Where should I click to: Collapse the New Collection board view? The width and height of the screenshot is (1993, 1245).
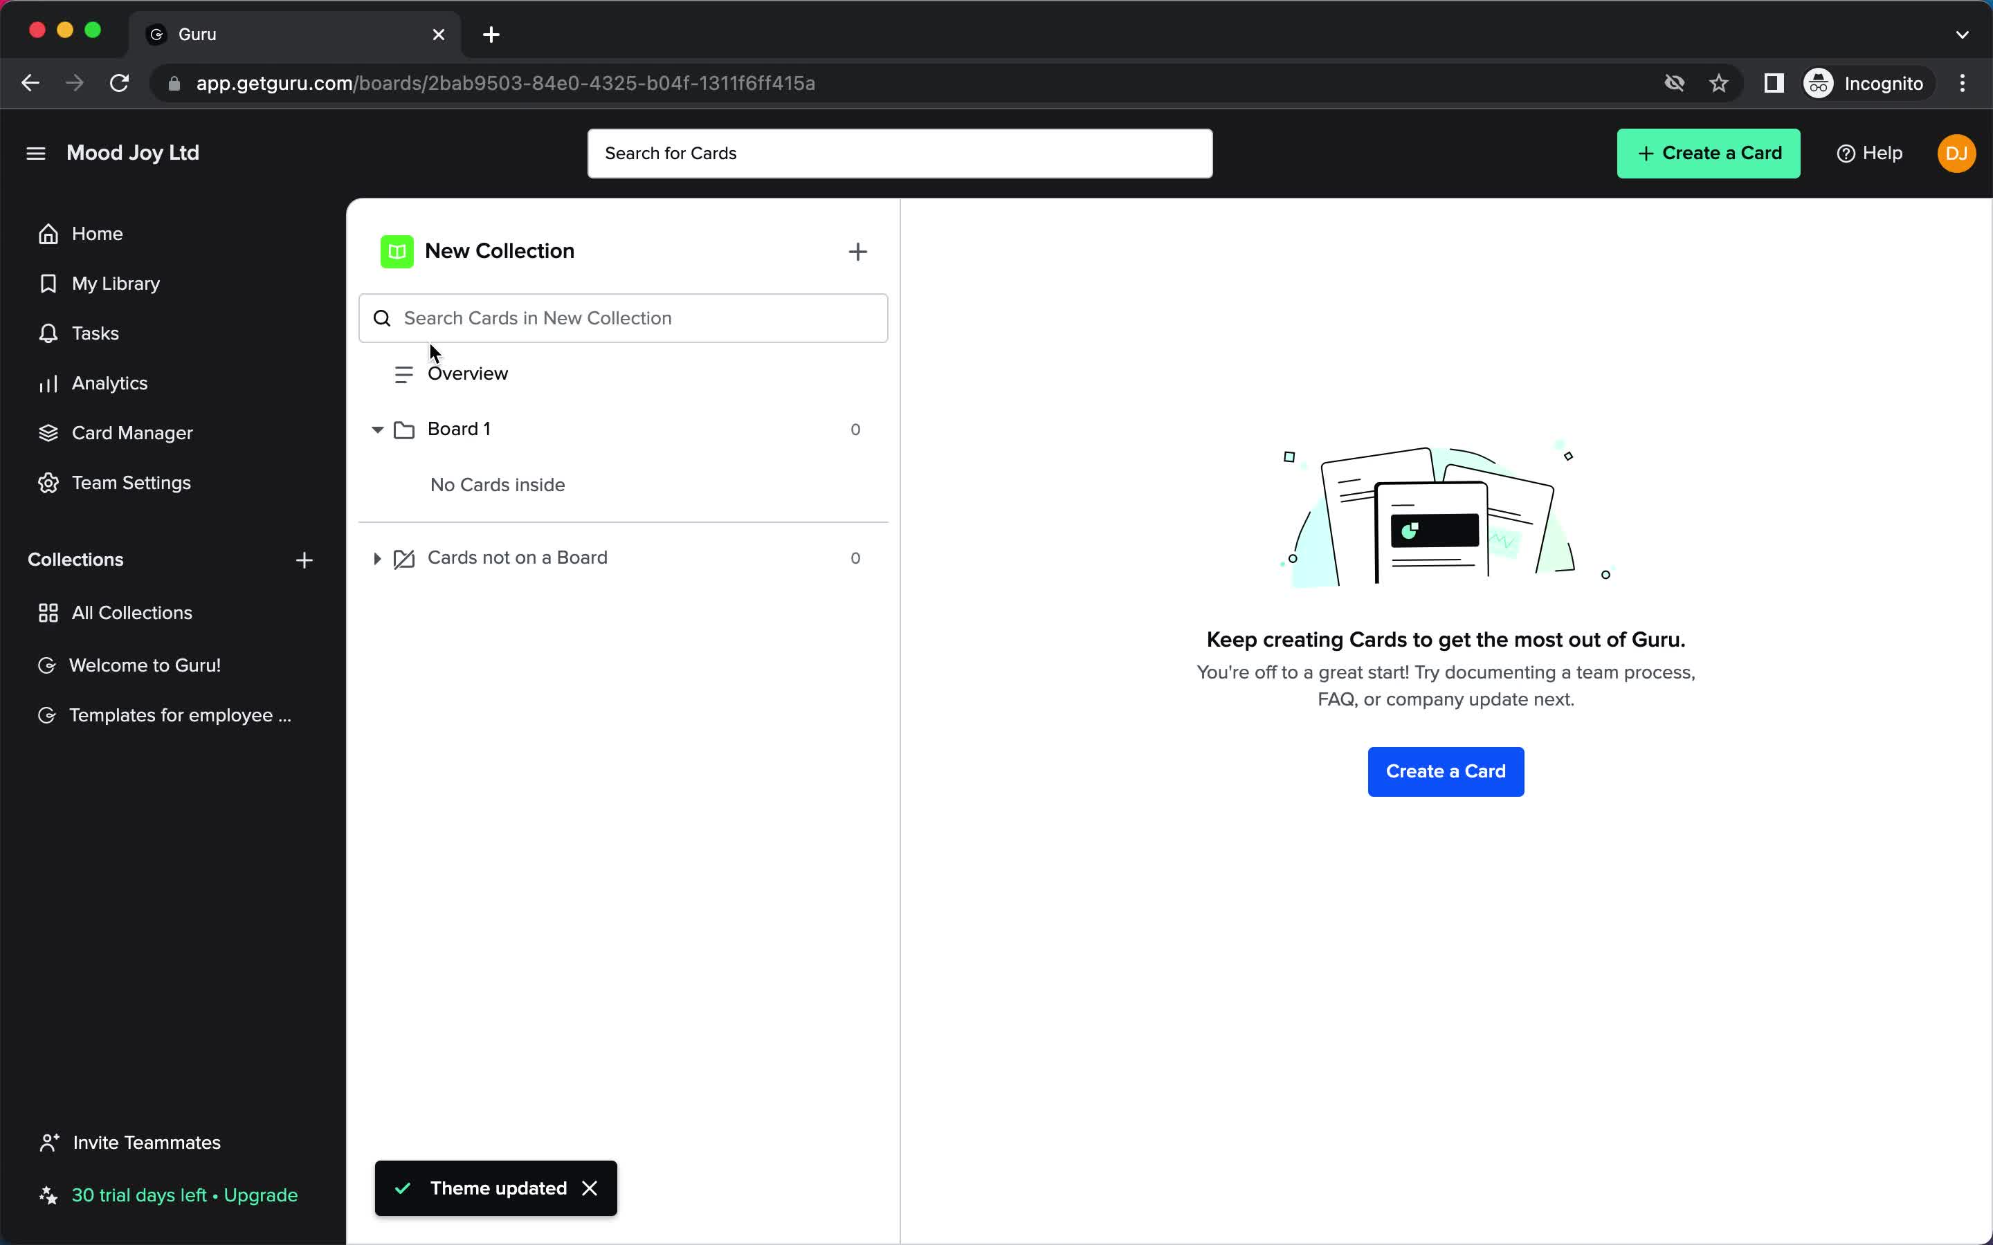click(x=376, y=429)
